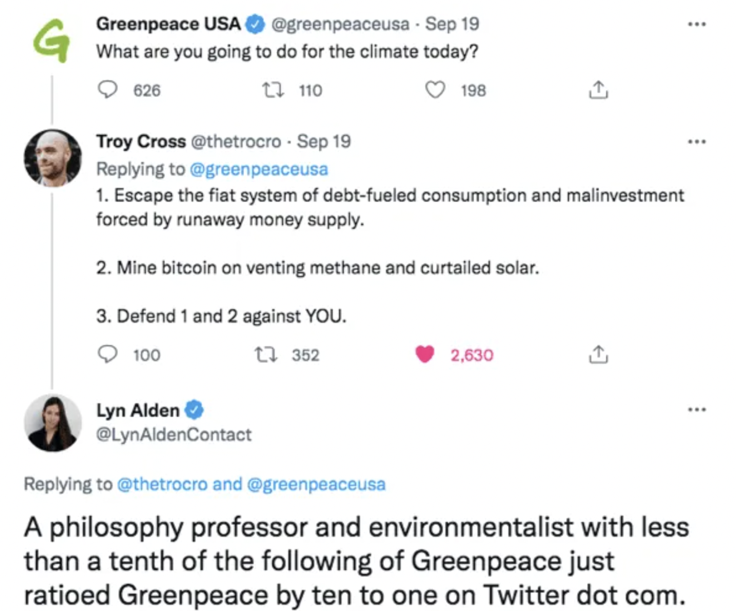The image size is (736, 611).
Task: Open the Troy Cross display name
Action: tap(140, 142)
